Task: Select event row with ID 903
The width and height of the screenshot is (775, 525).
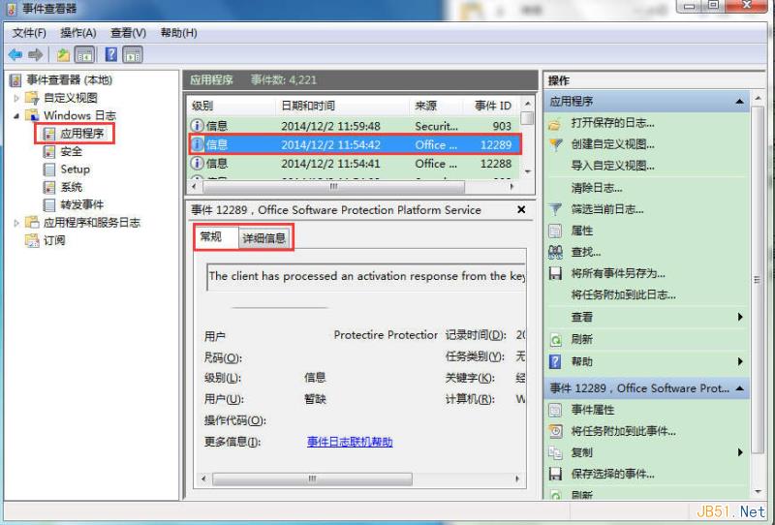Action: [355, 126]
